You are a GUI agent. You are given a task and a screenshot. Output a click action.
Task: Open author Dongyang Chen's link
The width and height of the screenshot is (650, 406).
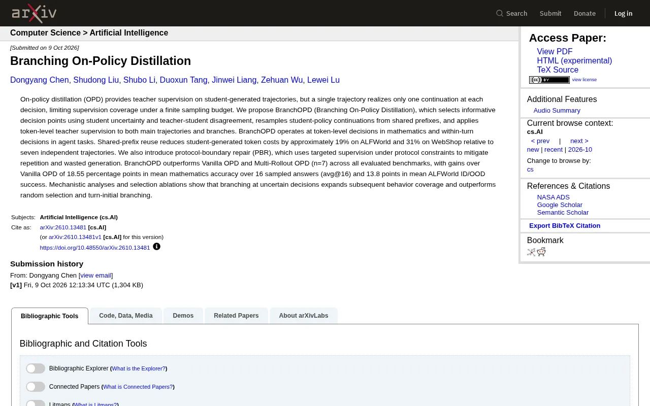coord(40,80)
